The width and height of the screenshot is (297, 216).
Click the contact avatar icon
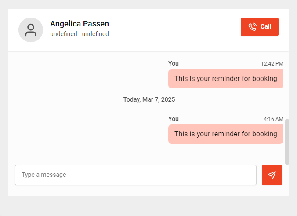click(31, 30)
